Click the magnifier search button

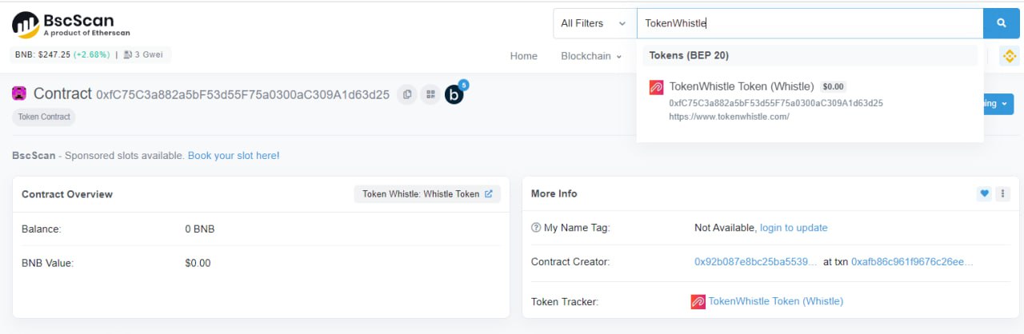(x=1002, y=23)
